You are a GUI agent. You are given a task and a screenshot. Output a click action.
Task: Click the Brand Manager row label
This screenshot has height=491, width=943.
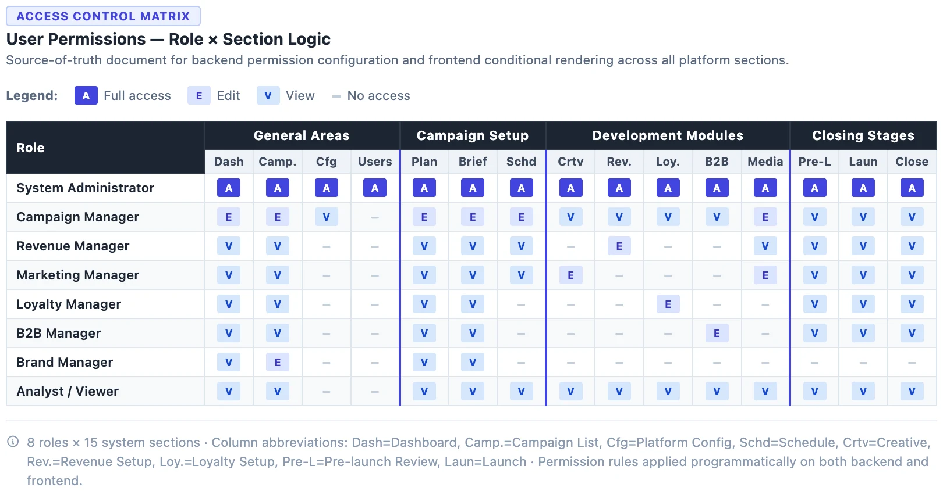pos(65,362)
